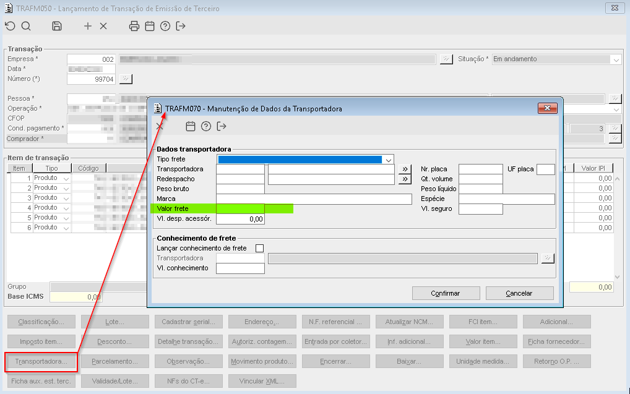The image size is (630, 394).
Task: Click the Desconto... button
Action: [115, 341]
